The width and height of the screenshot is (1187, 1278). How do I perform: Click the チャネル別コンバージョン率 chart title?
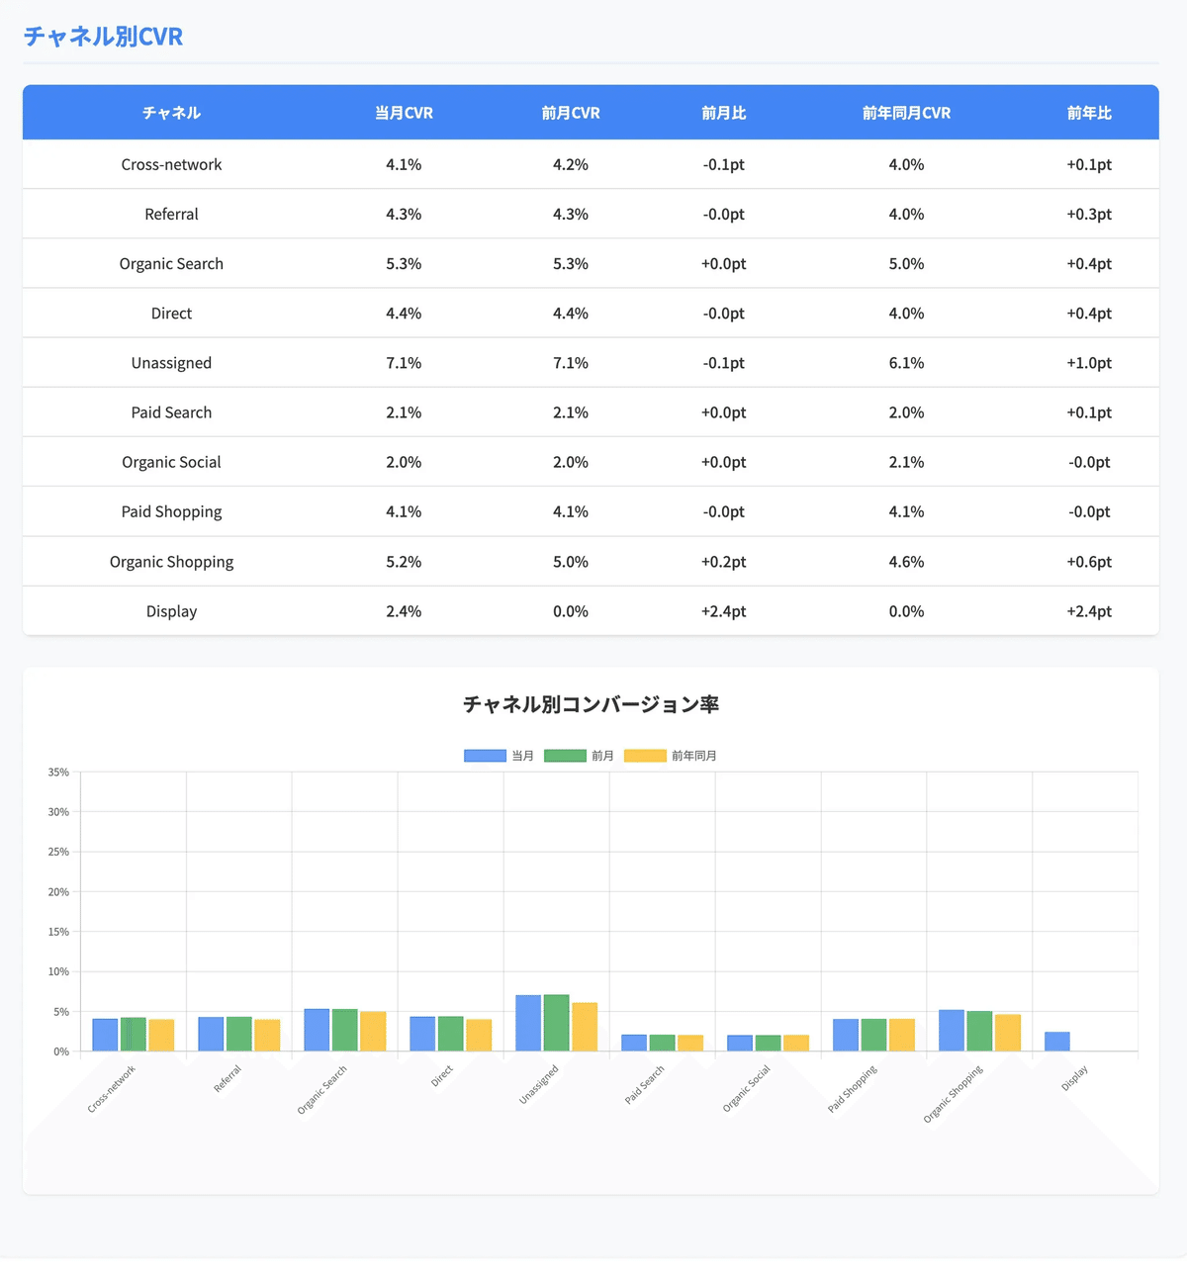592,705
